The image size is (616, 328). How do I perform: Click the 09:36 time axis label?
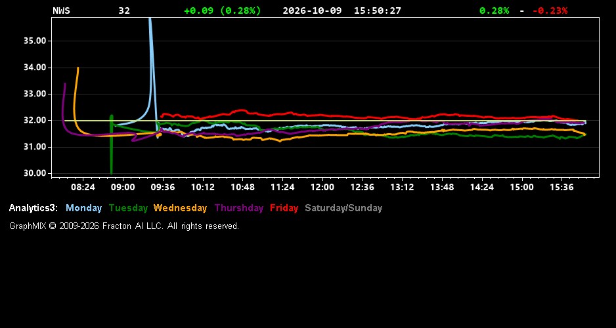click(x=163, y=187)
